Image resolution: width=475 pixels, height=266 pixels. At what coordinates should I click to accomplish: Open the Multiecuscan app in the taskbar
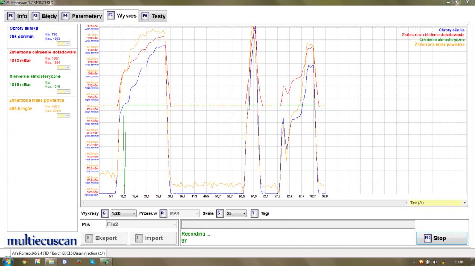(106, 262)
